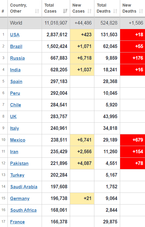The width and height of the screenshot is (145, 227).
Task: Sort by New Deaths arrows icon
Action: coord(141,11)
